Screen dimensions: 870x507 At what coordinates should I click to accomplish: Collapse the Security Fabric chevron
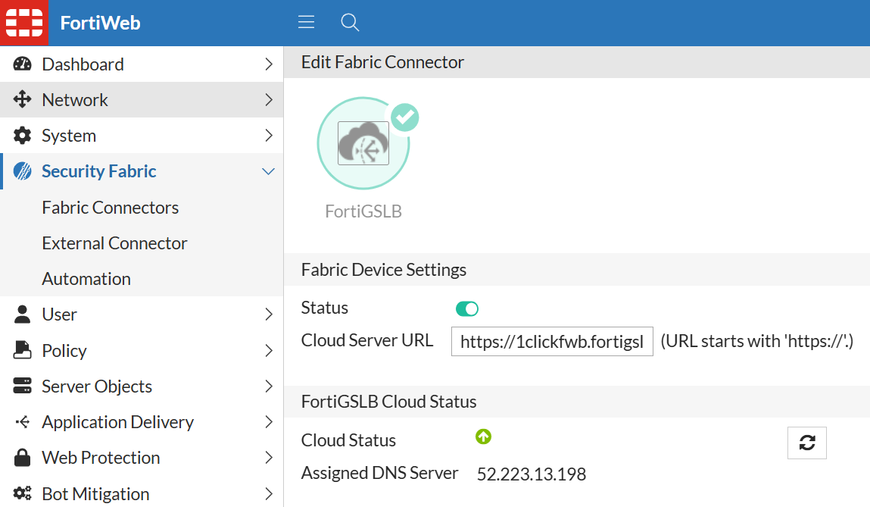click(x=269, y=171)
